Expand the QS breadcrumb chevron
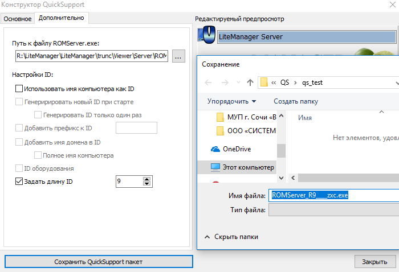 click(295, 83)
